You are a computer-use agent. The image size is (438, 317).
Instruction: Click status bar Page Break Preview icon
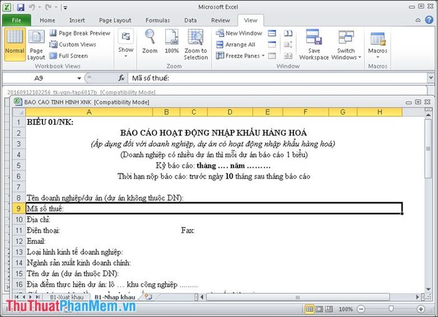(x=329, y=309)
